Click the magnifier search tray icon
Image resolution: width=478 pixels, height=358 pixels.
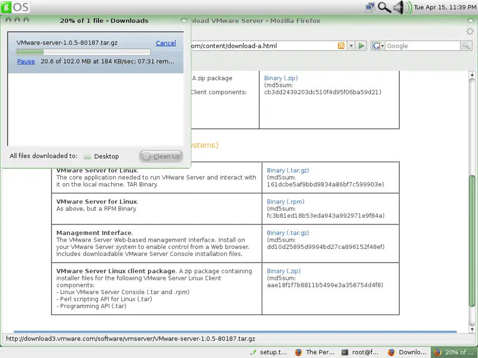[384, 7]
